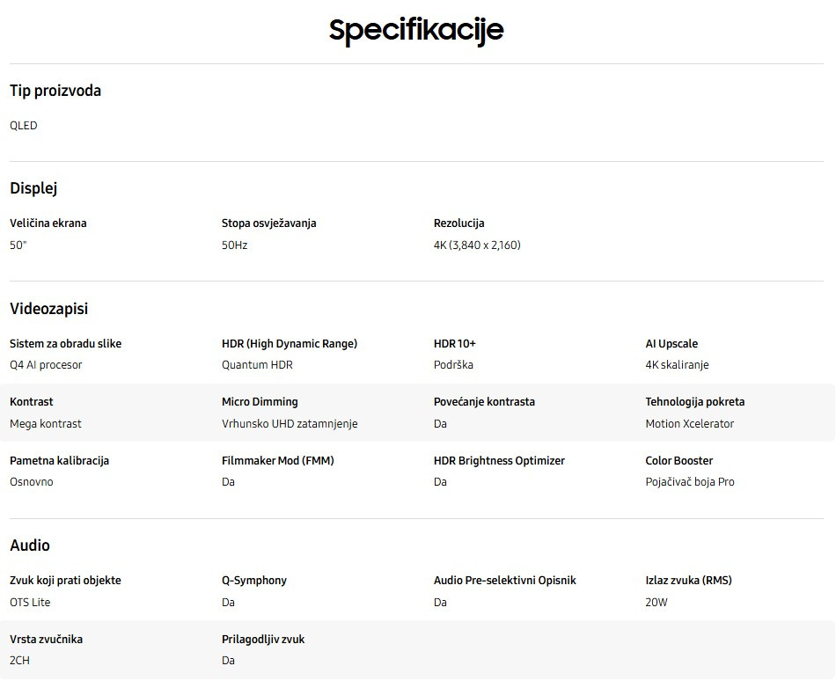The width and height of the screenshot is (836, 688).
Task: Click the Displej section heading
Action: click(33, 188)
